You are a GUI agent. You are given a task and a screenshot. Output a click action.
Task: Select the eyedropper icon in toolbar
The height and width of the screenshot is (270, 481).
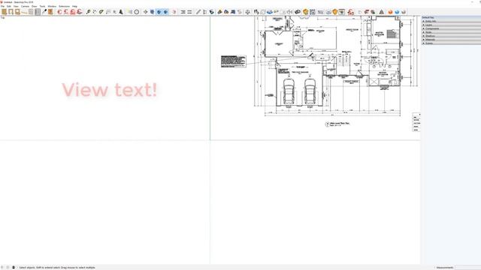coord(44,12)
